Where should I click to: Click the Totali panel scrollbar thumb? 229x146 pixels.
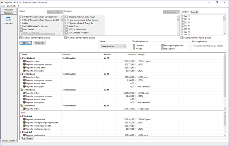225,120
